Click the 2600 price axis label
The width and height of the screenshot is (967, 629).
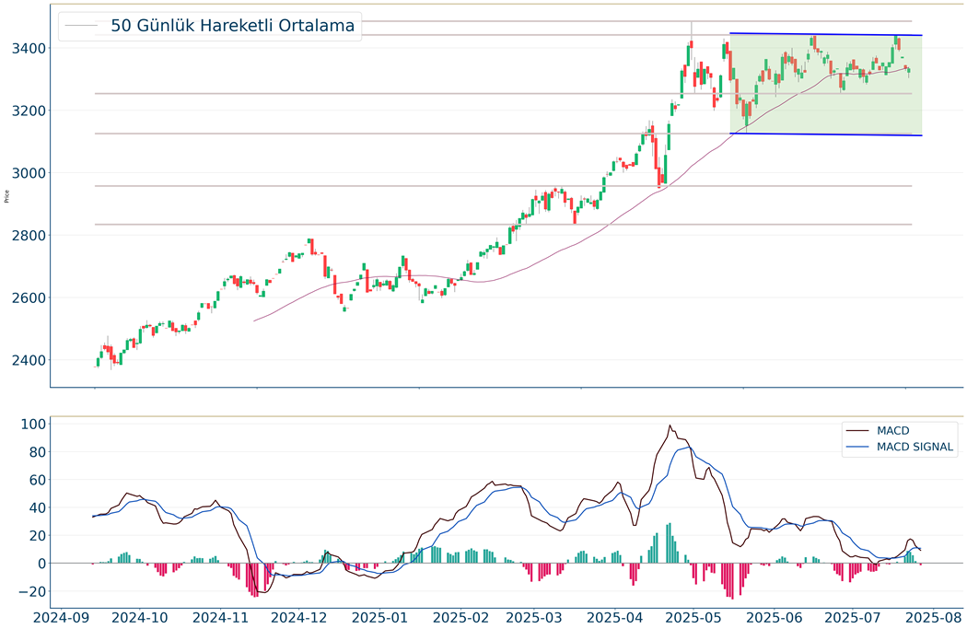[28, 297]
